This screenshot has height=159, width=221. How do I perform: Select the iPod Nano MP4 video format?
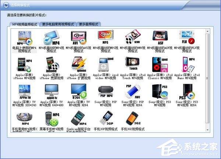[186, 64]
